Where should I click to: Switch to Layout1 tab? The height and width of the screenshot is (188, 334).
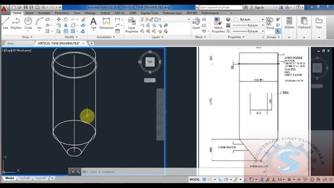[25, 178]
